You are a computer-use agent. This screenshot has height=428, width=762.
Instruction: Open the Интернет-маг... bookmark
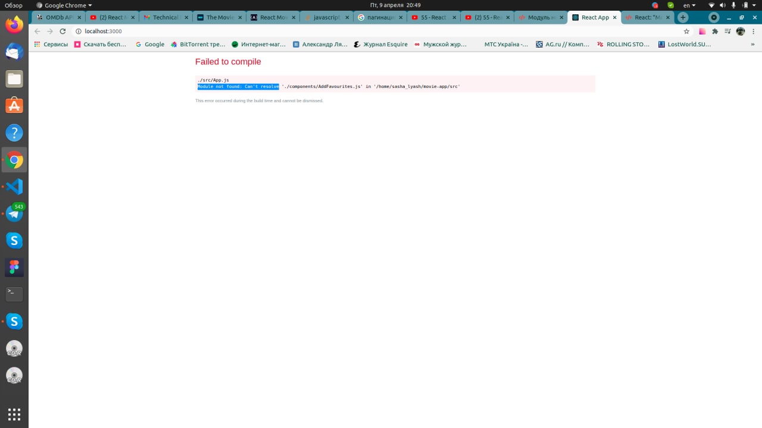pos(258,44)
